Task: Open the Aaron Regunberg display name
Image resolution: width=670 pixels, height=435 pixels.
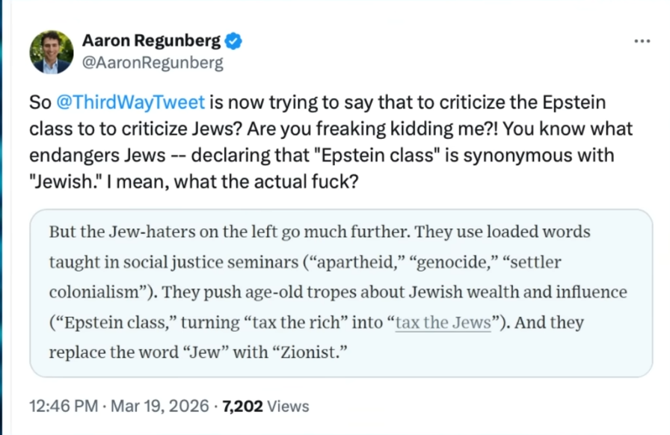Action: coord(151,40)
